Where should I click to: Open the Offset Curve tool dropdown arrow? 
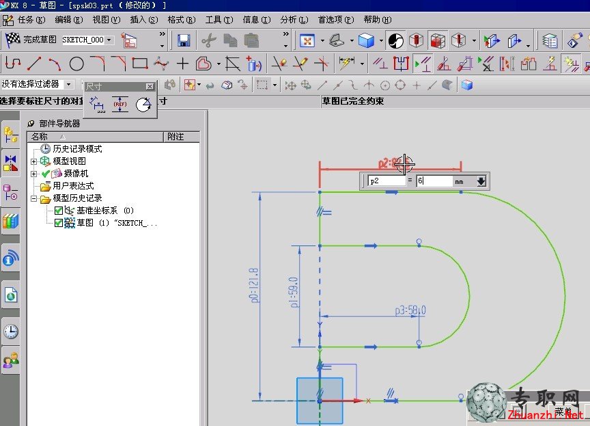(219, 64)
